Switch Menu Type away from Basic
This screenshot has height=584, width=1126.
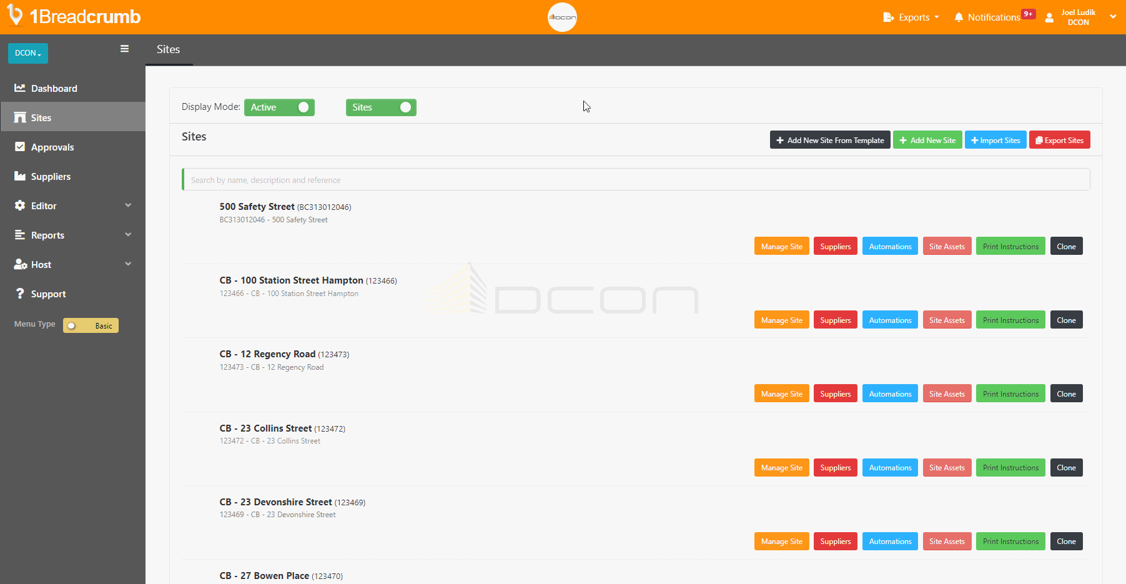[90, 325]
